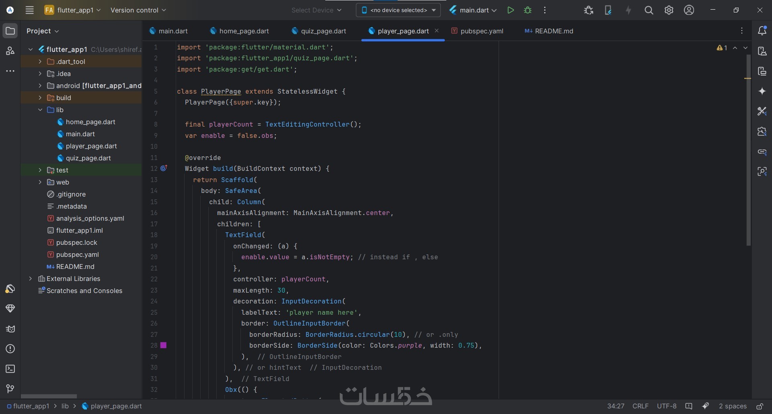The height and width of the screenshot is (414, 772).
Task: Open the Notifications bell icon
Action: (762, 31)
